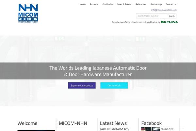Open the Partnership page
196x131 pixels.
coord(156,4)
